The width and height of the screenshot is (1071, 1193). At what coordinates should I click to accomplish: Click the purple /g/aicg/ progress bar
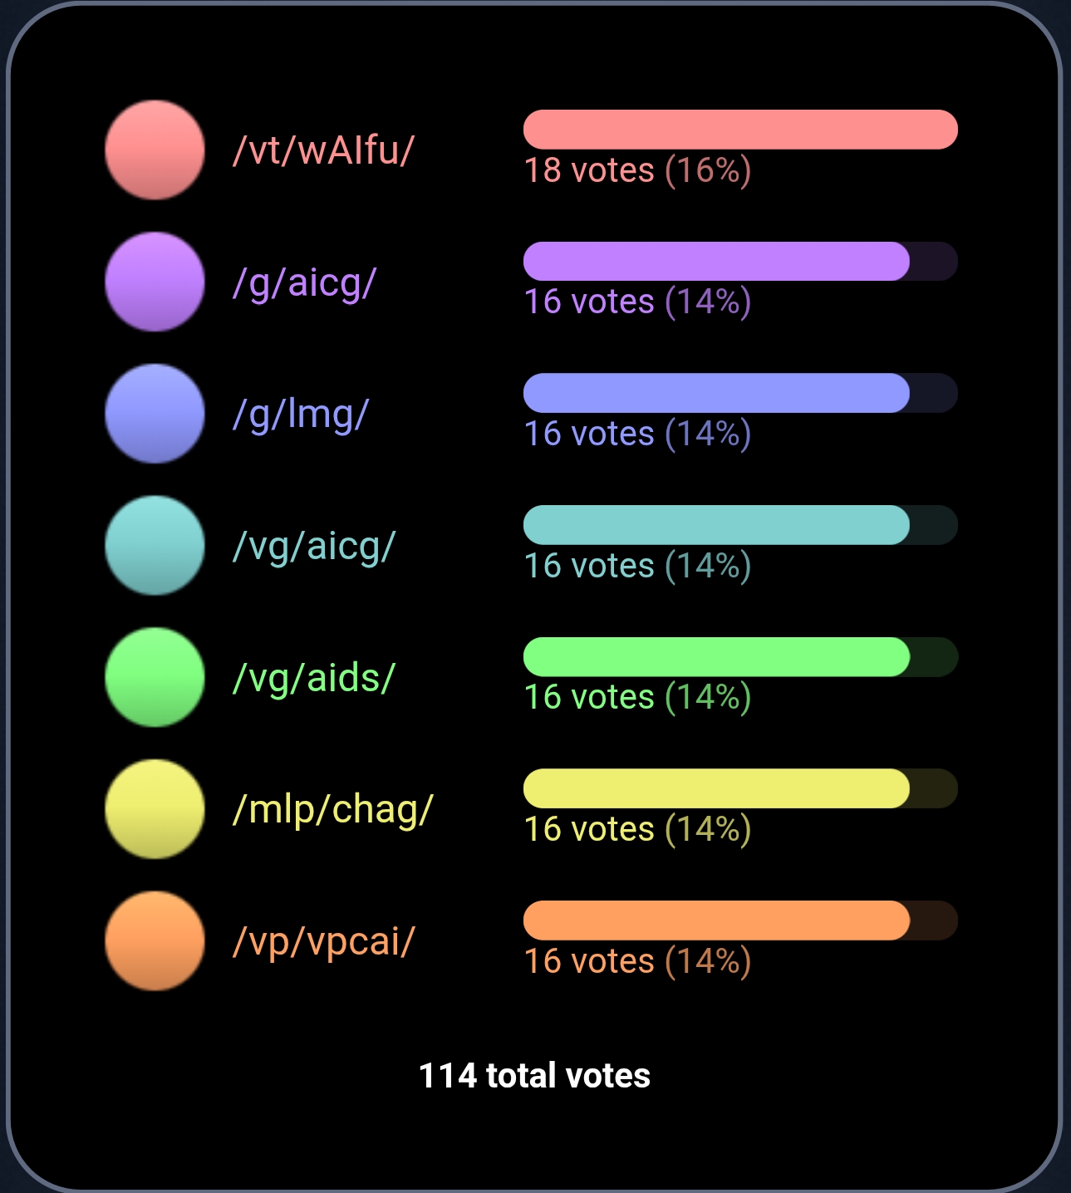pyautogui.click(x=740, y=262)
